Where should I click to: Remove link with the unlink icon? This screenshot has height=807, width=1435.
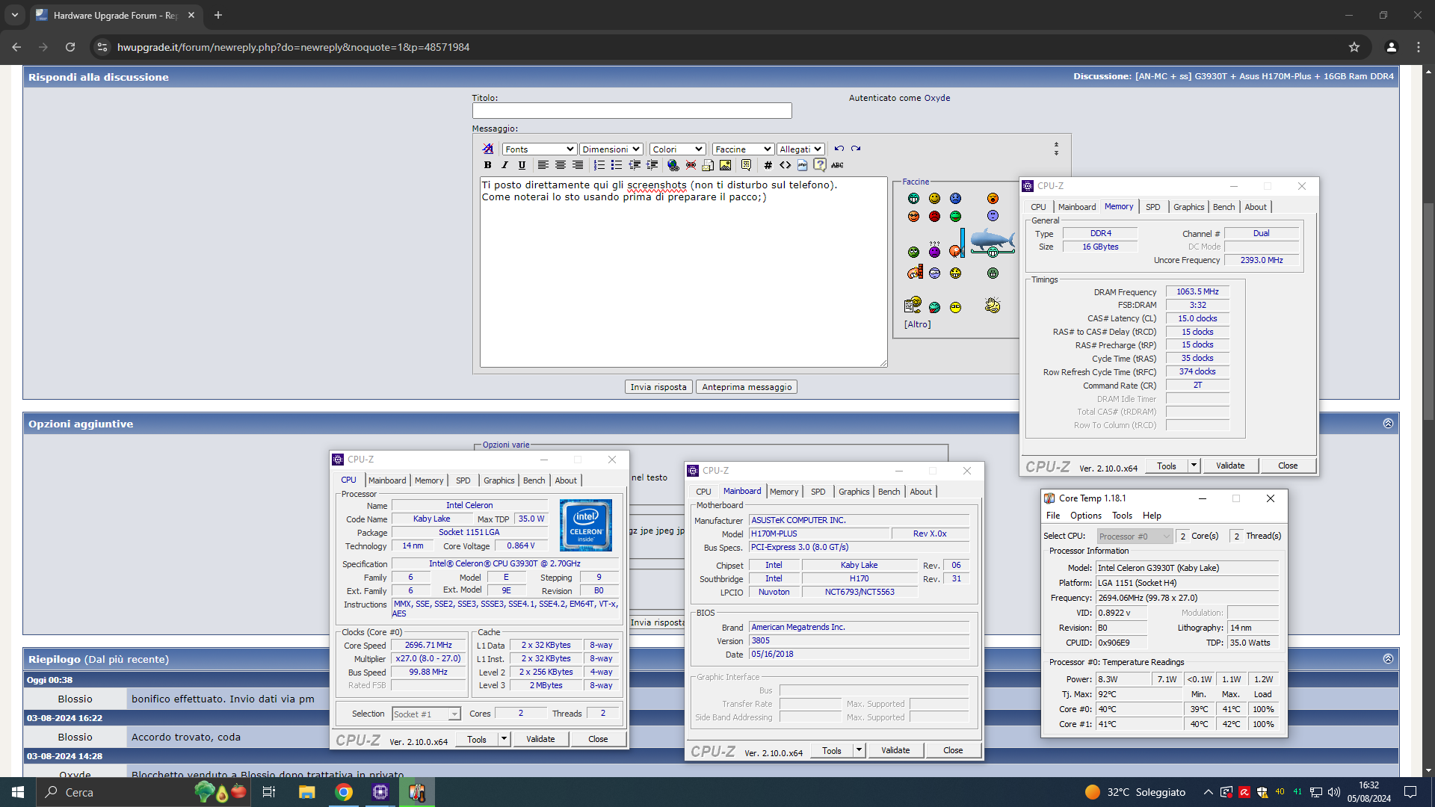[x=691, y=165]
